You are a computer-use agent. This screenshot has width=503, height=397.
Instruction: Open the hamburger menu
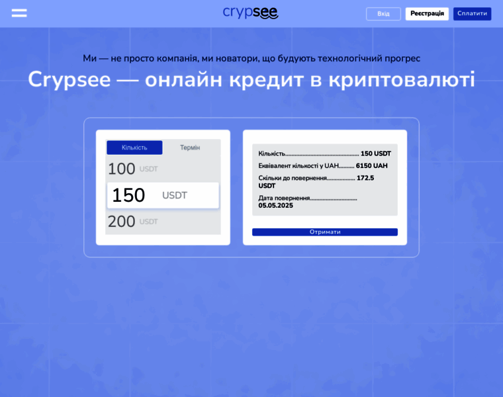(19, 13)
